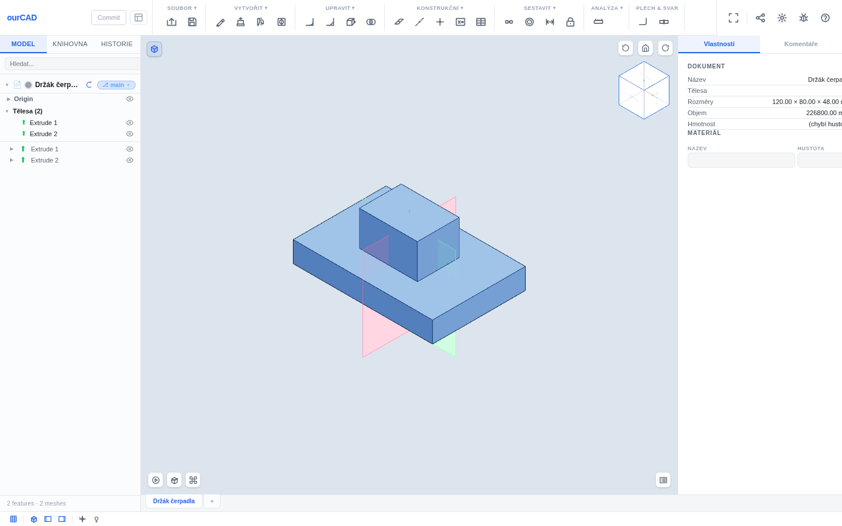Image resolution: width=842 pixels, height=526 pixels.
Task: Open the Konstrukční dropdown menu
Action: 440,8
